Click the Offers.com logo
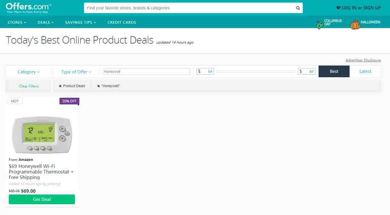Image resolution: width=390 pixels, height=215 pixels. pos(29,8)
